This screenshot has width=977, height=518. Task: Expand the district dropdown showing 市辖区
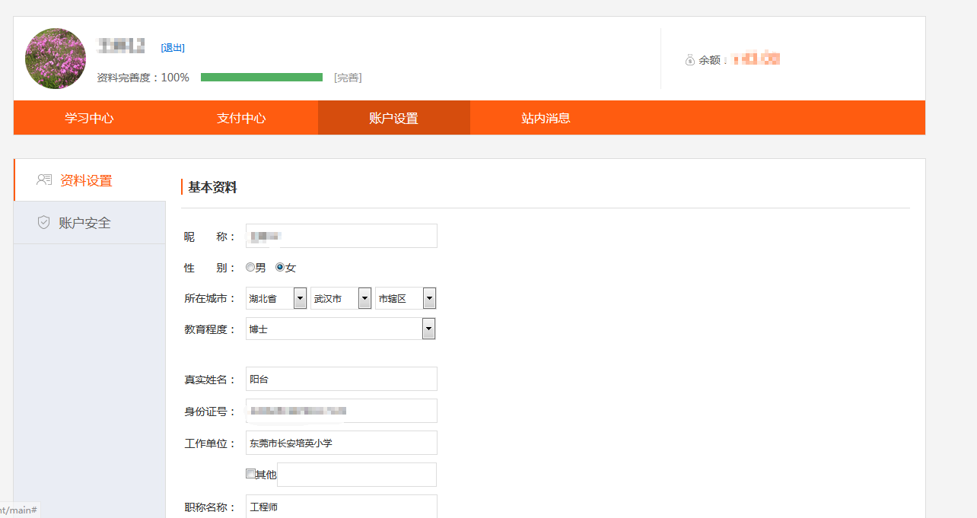tap(406, 299)
